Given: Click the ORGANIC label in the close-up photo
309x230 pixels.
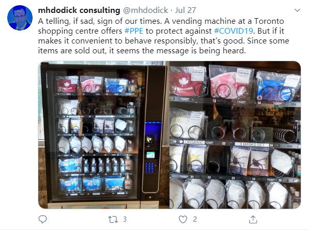Looking at the screenshot, I should point(194,142).
